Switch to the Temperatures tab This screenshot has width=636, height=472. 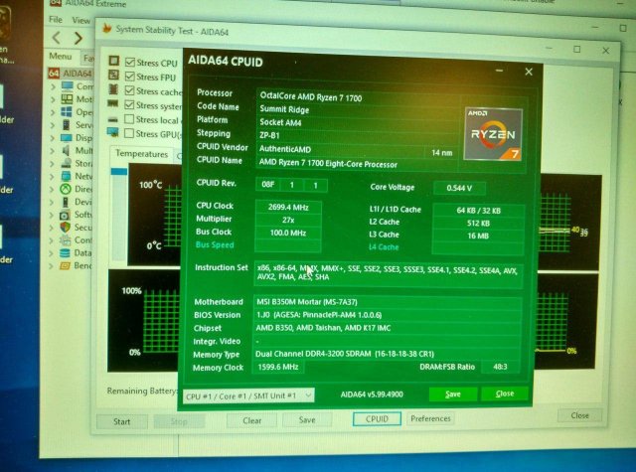141,154
